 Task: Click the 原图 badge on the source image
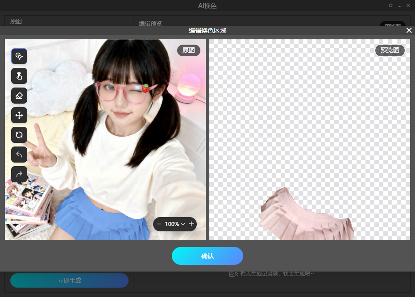(188, 50)
